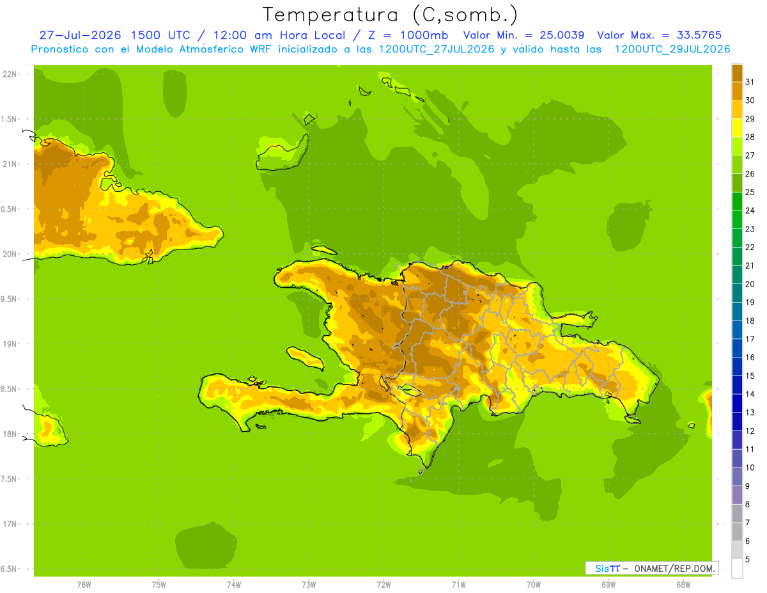767x593 pixels.
Task: Click the '69W' longitude axis label
Action: tap(608, 585)
